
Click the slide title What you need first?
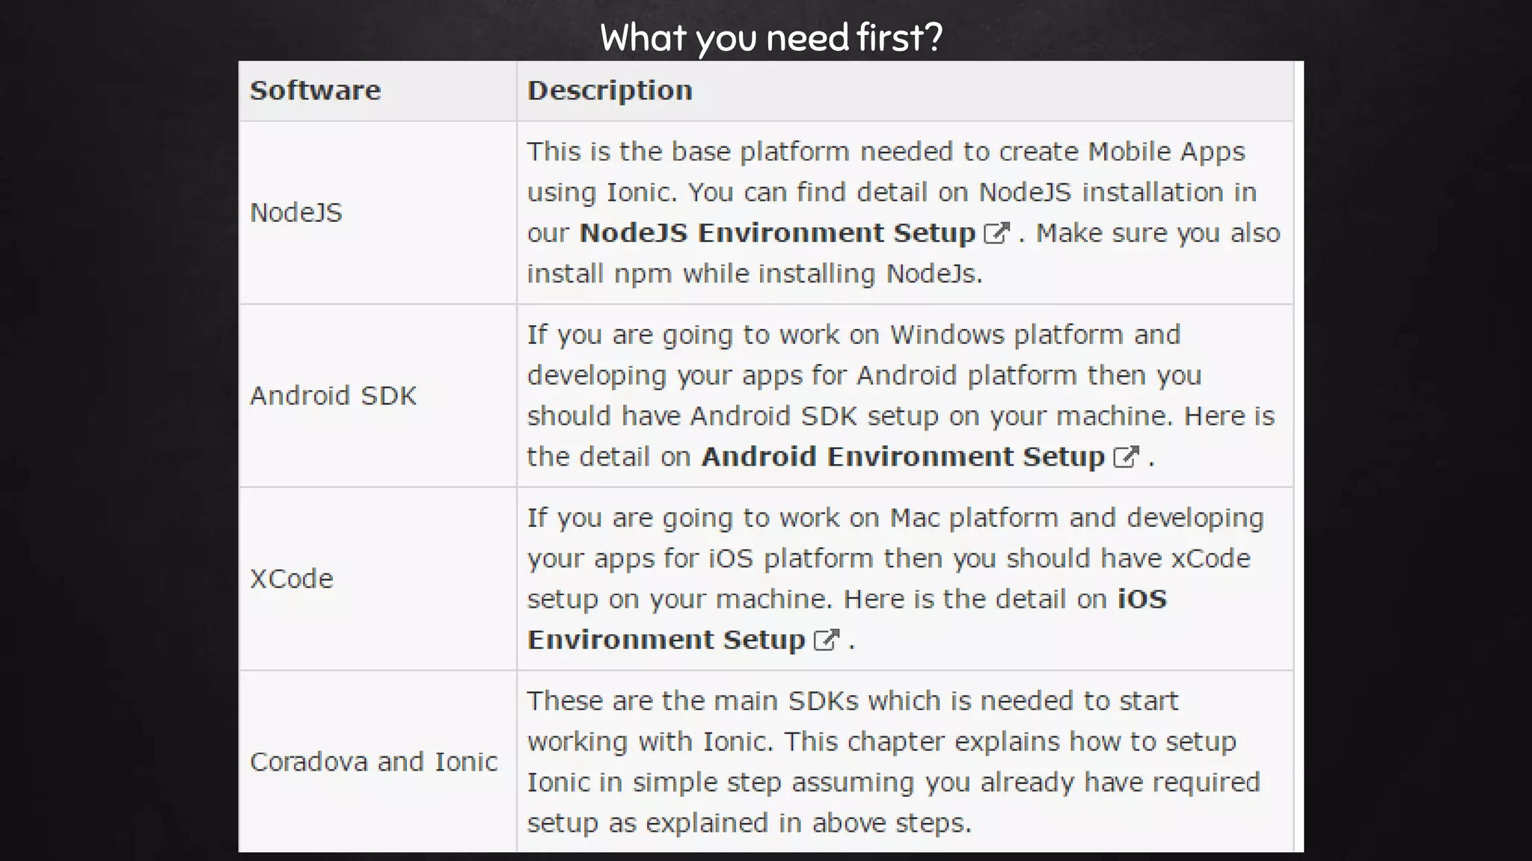tap(770, 37)
